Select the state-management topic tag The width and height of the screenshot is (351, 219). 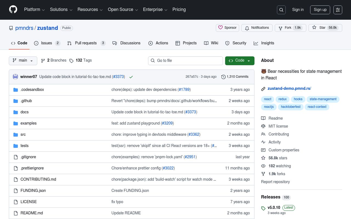pos(323,99)
